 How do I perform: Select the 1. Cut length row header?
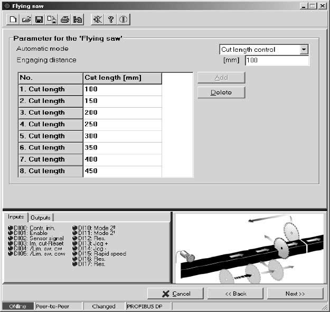[51, 89]
